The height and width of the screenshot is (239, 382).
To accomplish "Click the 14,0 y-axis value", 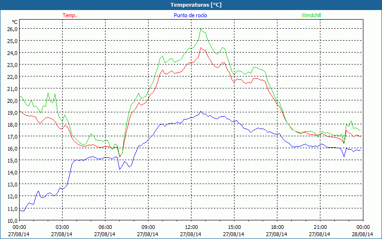I will [11, 173].
